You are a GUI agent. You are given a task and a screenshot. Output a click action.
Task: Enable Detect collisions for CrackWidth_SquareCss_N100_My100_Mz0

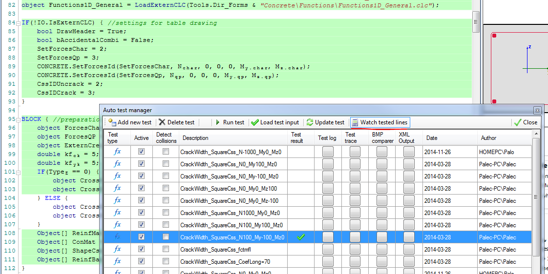pyautogui.click(x=166, y=225)
